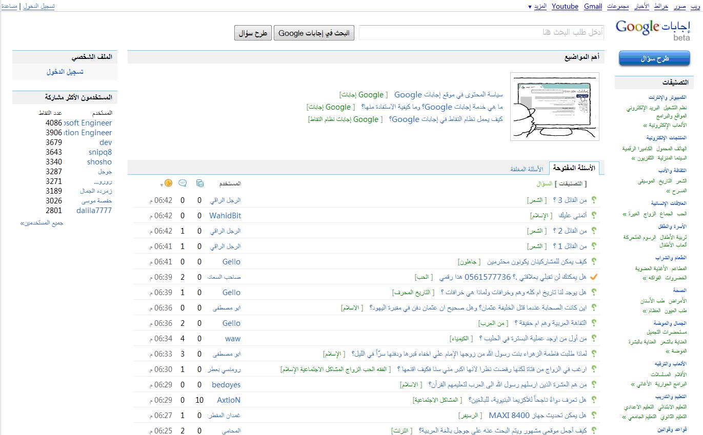Open Gmail from the top navigation bar
Viewport: 703px width, 435px height.
(593, 6)
